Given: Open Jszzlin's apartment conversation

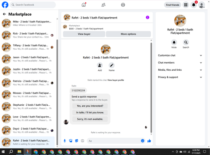Looking at the screenshot, I should (28, 71).
